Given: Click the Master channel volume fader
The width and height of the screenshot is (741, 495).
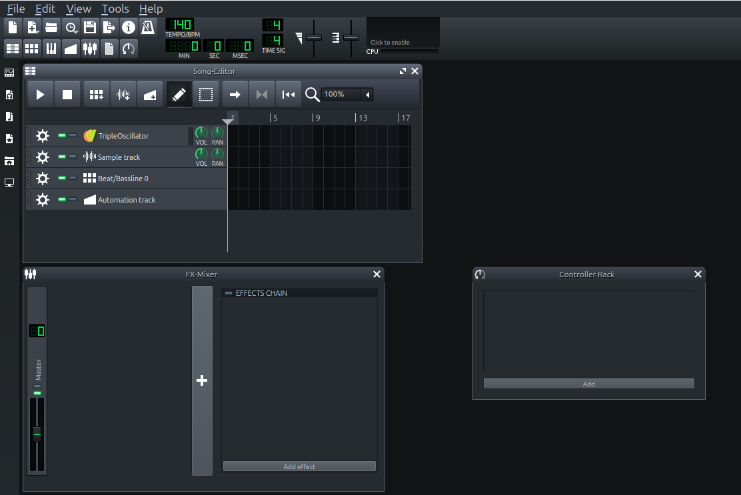Looking at the screenshot, I should [37, 434].
